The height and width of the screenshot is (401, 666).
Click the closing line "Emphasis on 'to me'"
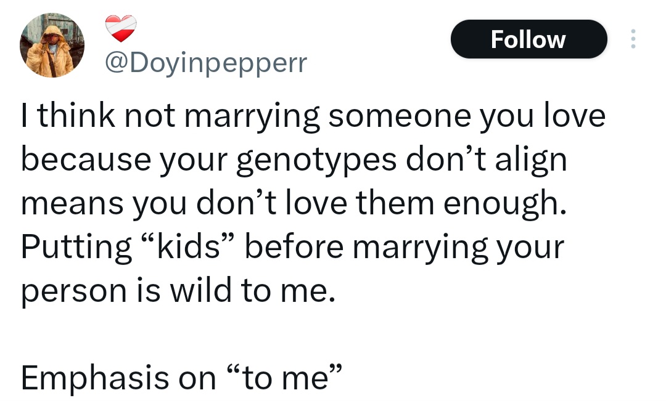pos(181,377)
